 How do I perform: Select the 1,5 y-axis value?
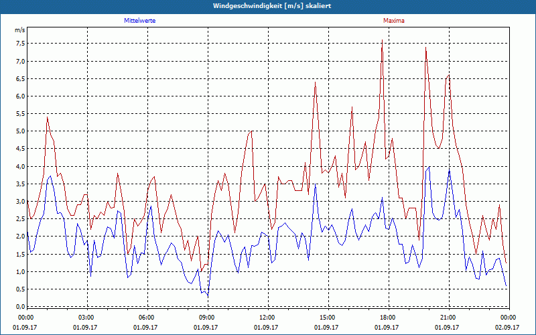(x=20, y=254)
